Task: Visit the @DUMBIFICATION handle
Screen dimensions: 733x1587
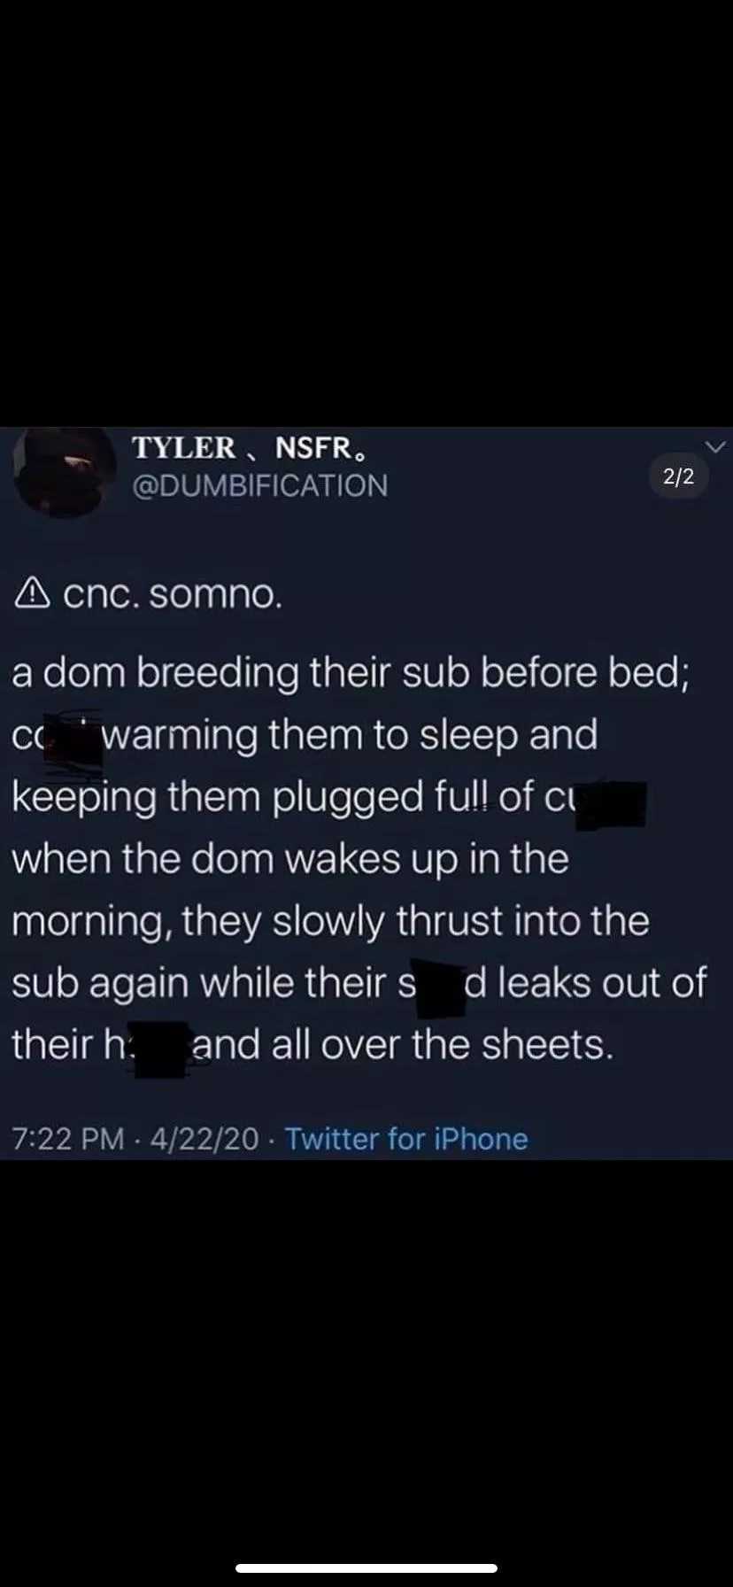Action: point(259,485)
